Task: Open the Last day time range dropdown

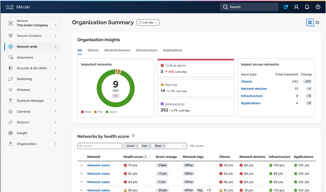Action: pyautogui.click(x=148, y=23)
